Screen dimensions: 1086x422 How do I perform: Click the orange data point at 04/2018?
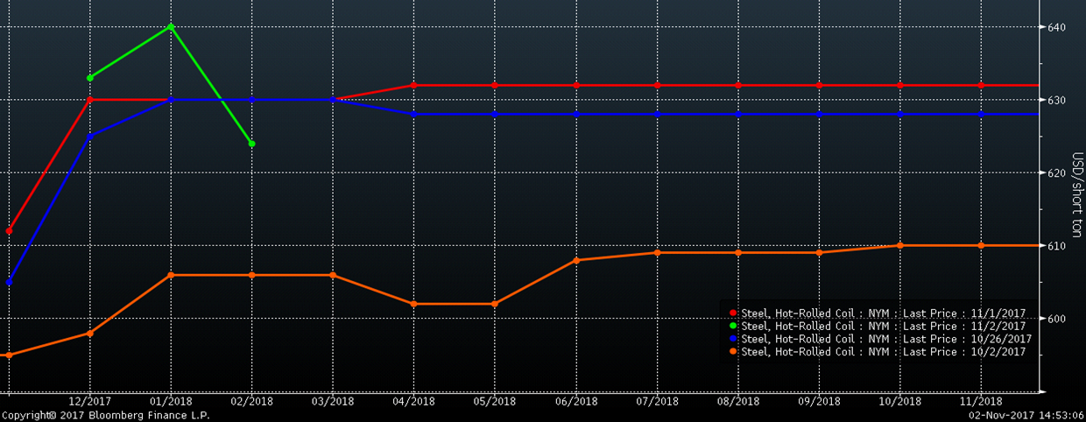pyautogui.click(x=414, y=304)
